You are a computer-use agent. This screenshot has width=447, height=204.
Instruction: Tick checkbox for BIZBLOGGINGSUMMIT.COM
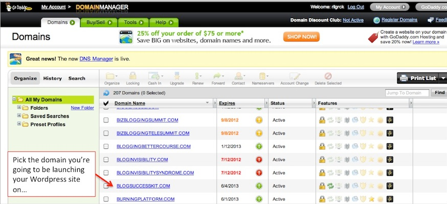(106, 120)
